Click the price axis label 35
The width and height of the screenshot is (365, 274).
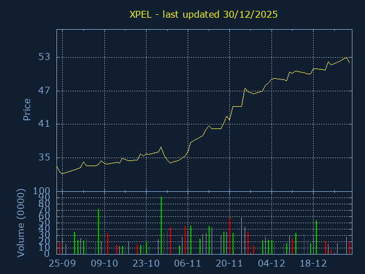click(44, 158)
